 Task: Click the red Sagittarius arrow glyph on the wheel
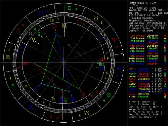pos(58,118)
